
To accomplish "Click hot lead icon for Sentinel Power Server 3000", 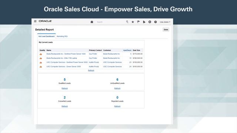I will [x=41, y=62].
